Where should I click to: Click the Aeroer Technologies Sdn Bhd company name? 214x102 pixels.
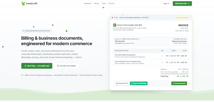[x=129, y=25]
